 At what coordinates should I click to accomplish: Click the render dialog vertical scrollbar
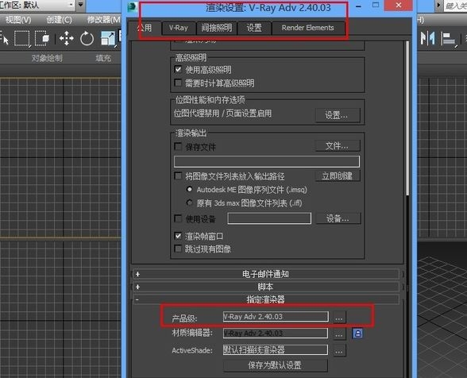[x=407, y=118]
